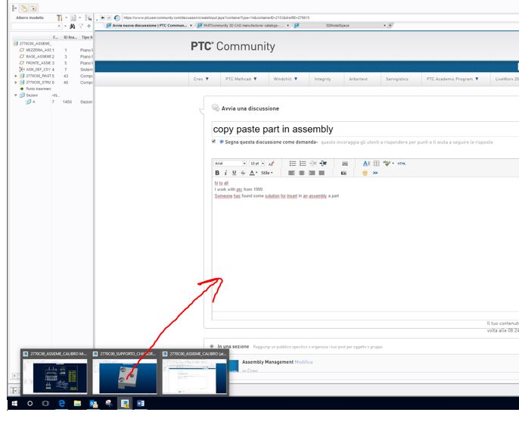Align text left in the editor
Image resolution: width=519 pixels, height=428 pixels.
point(291,173)
